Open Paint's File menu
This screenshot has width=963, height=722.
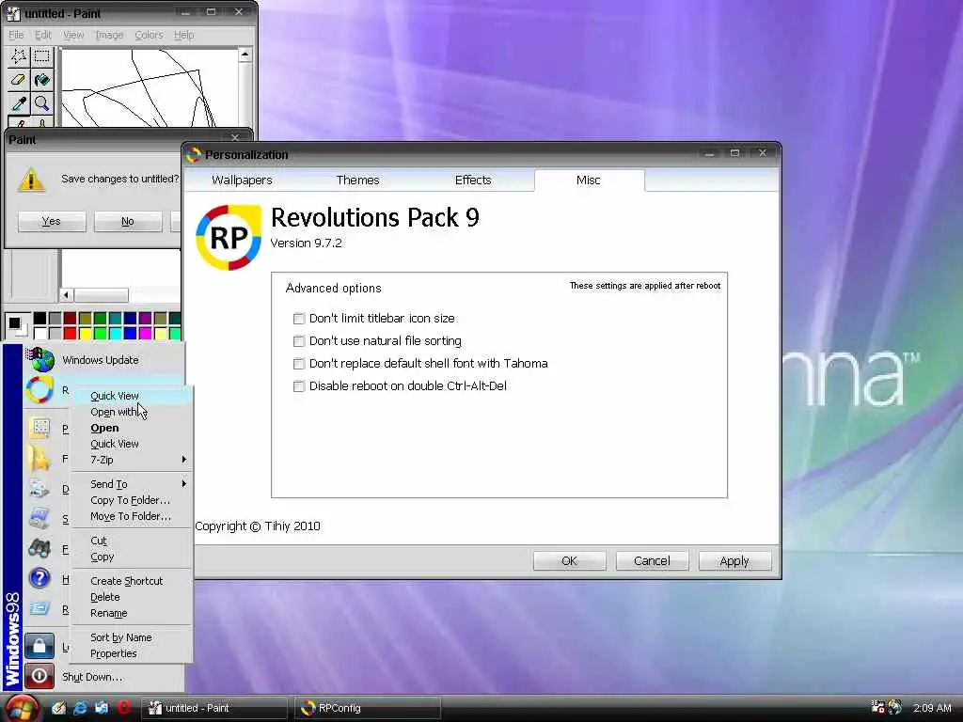pyautogui.click(x=16, y=35)
